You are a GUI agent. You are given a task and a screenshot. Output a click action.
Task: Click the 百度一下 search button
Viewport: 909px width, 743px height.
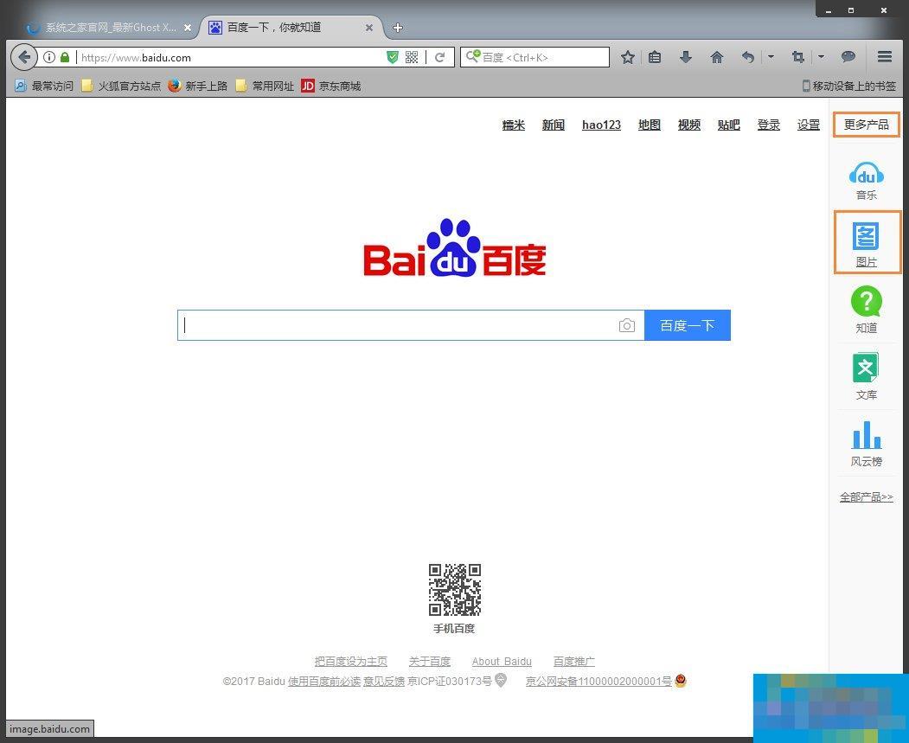[687, 325]
